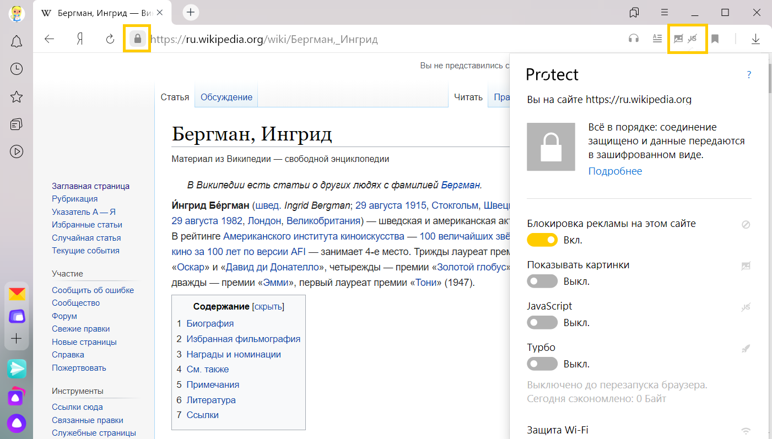Launch Alice assistant circle icon at bottom
772x439 pixels.
point(17,423)
